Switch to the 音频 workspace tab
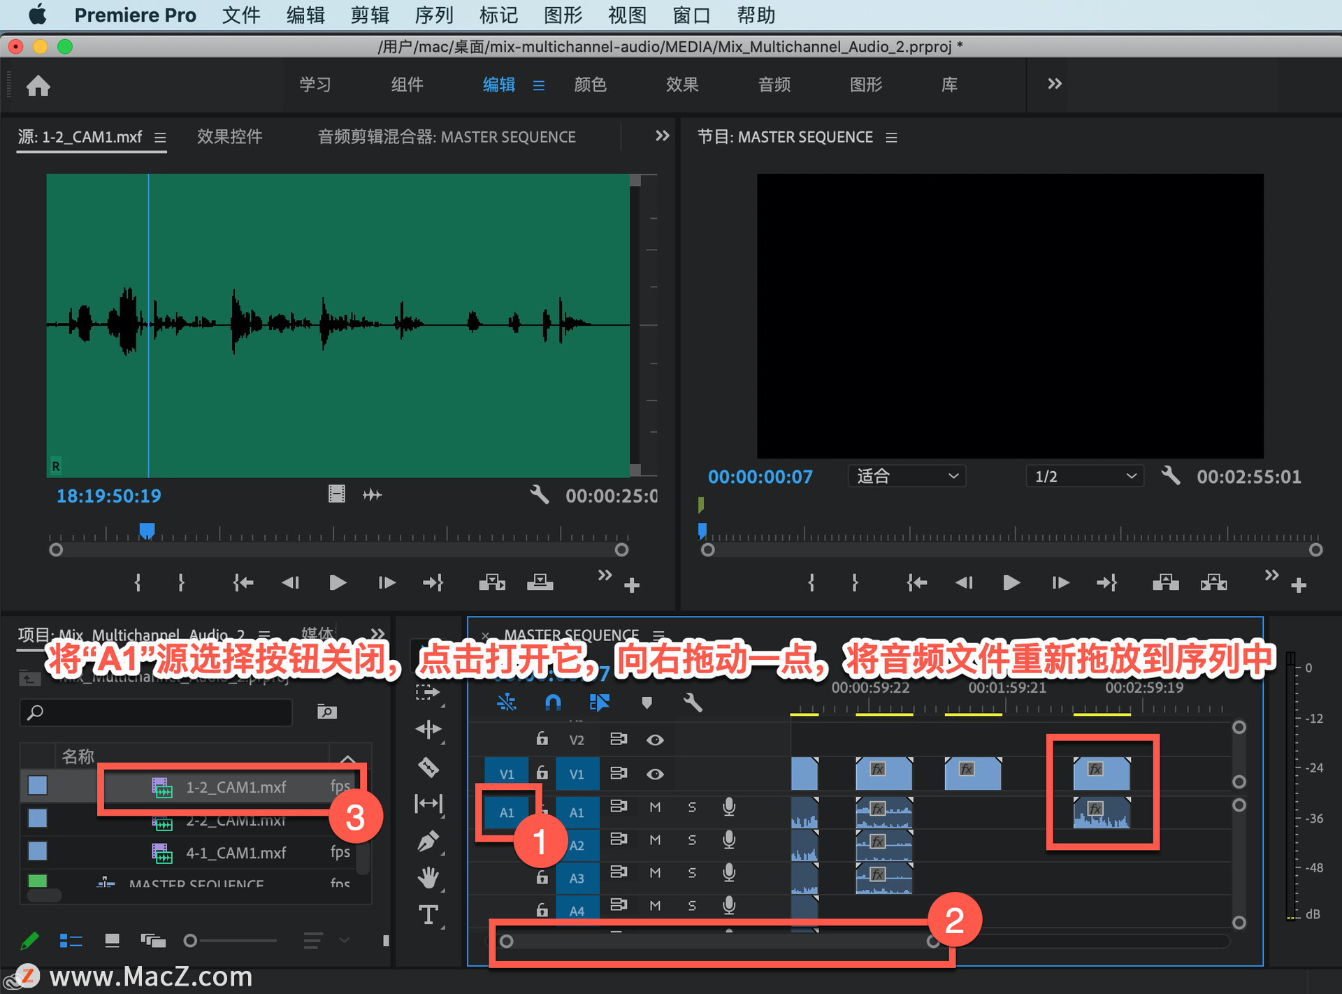Image resolution: width=1342 pixels, height=994 pixels. (774, 85)
